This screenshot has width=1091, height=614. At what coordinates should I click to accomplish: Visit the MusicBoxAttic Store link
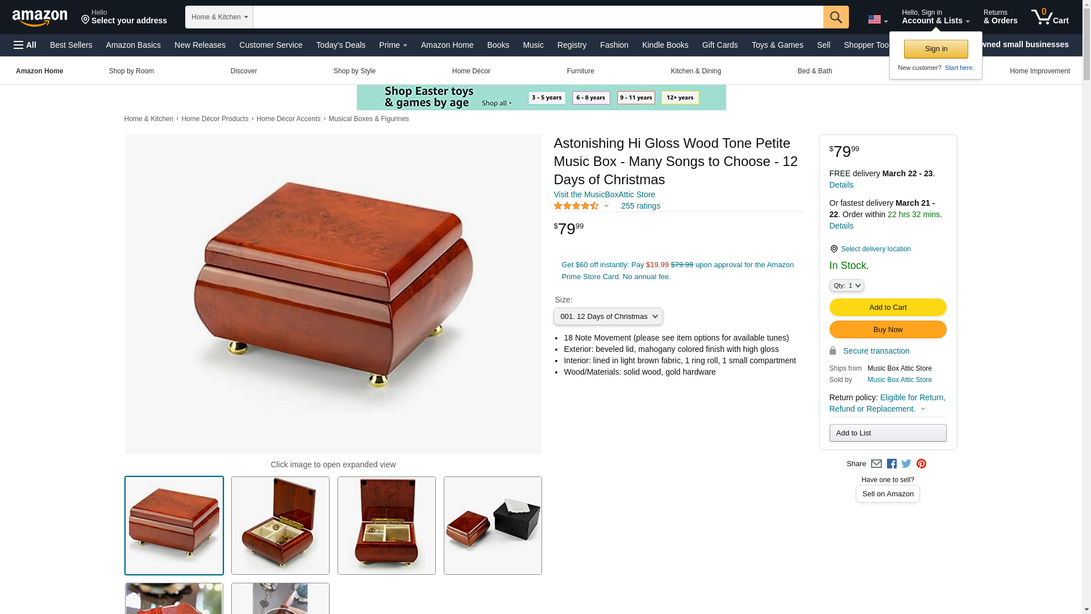point(604,194)
